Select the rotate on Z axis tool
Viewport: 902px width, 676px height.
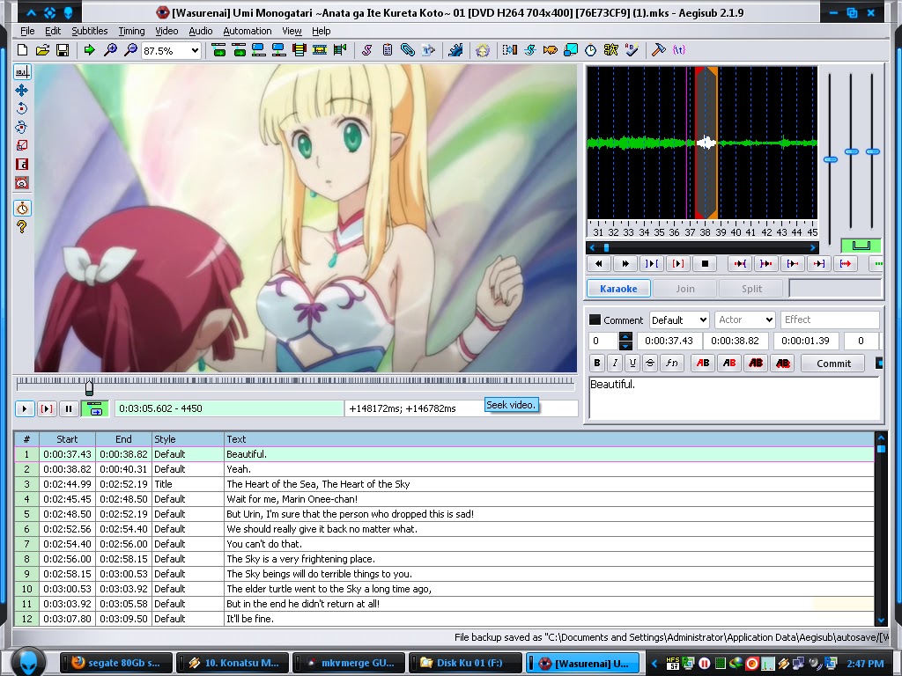click(x=22, y=108)
